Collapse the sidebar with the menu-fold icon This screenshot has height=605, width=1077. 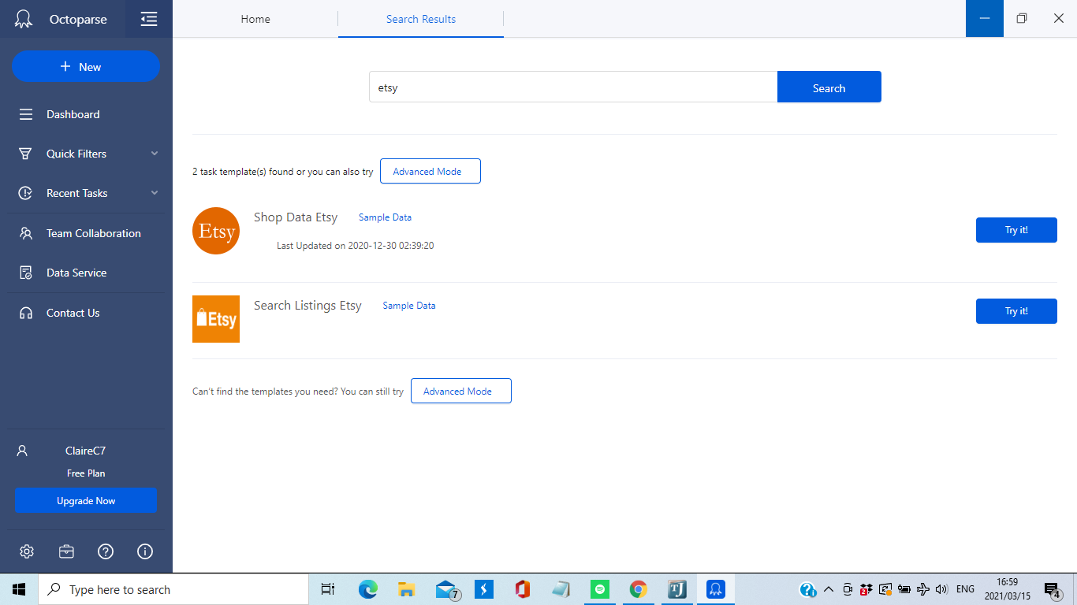pos(148,19)
